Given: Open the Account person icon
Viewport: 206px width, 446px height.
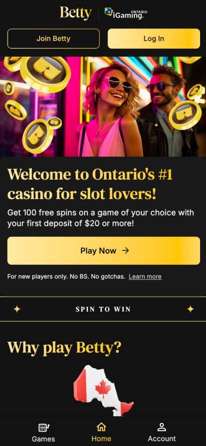Looking at the screenshot, I should point(162,427).
